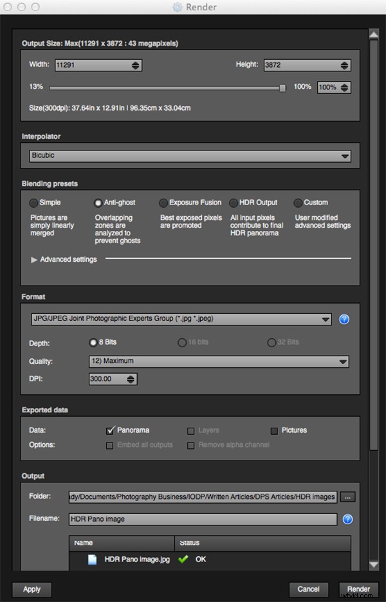
Task: Click the output Folder path field
Action: 203,497
